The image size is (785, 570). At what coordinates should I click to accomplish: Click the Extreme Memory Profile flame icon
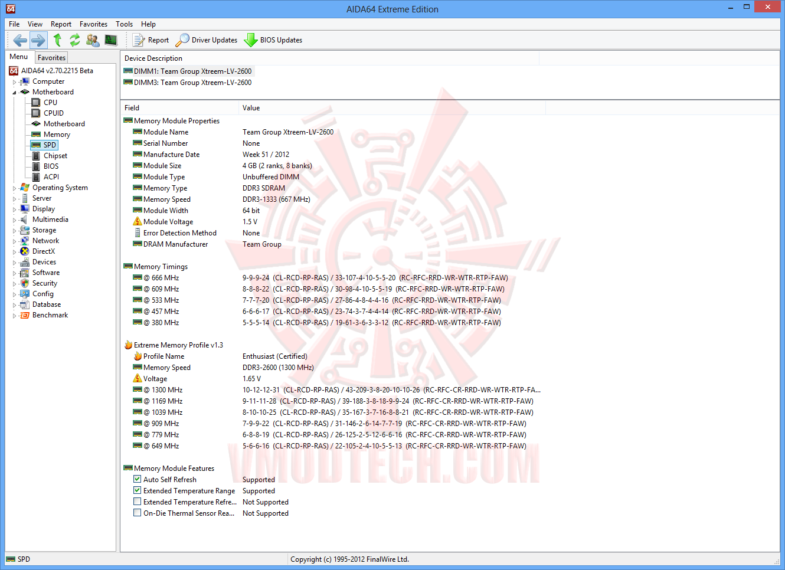coord(128,345)
